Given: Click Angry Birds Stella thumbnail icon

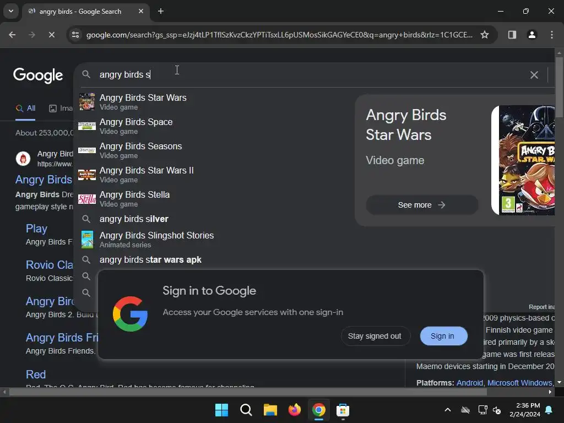Looking at the screenshot, I should click(x=87, y=199).
